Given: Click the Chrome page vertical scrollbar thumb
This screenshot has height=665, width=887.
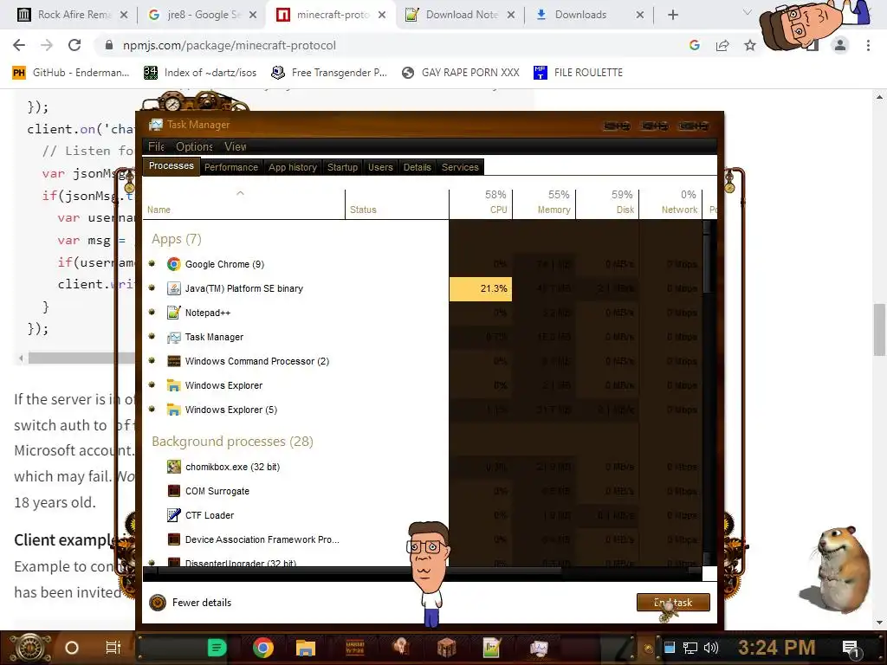Looking at the screenshot, I should [x=879, y=330].
